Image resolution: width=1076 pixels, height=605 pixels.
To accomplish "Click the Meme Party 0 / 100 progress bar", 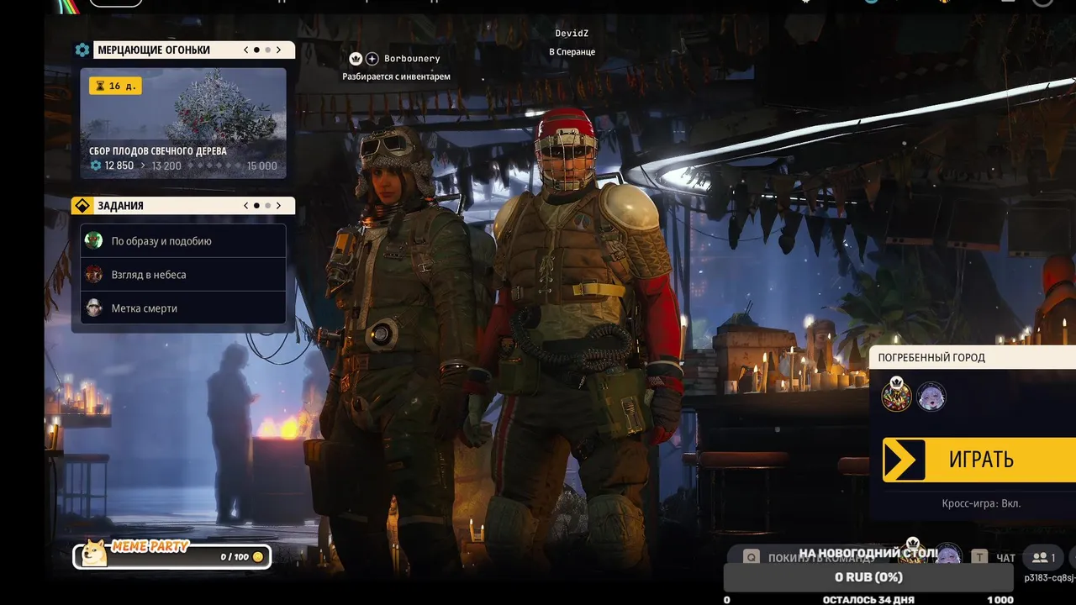I will [x=172, y=556].
